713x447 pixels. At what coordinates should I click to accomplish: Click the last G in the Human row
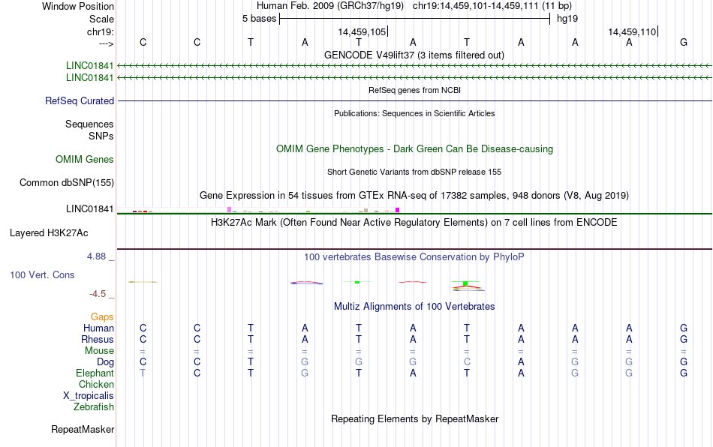[x=684, y=328]
